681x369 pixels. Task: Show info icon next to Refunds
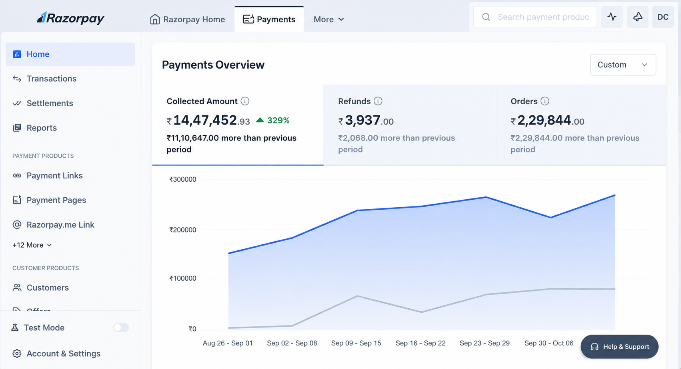point(378,101)
